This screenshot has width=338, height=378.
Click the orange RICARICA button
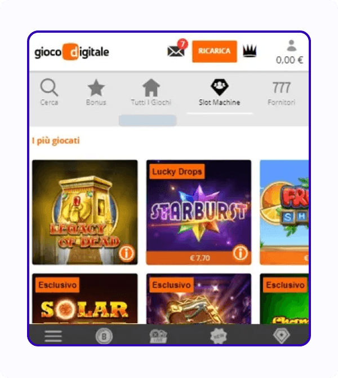[x=214, y=51]
